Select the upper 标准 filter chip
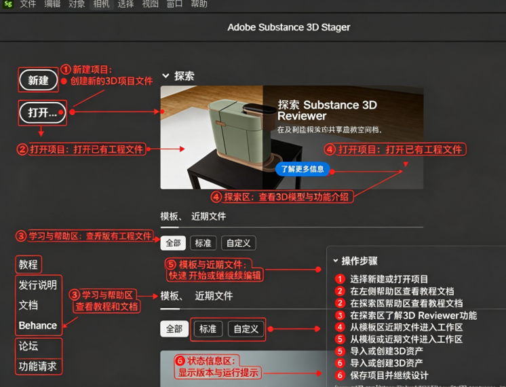Screen dimensions: 506x387 [x=203, y=243]
